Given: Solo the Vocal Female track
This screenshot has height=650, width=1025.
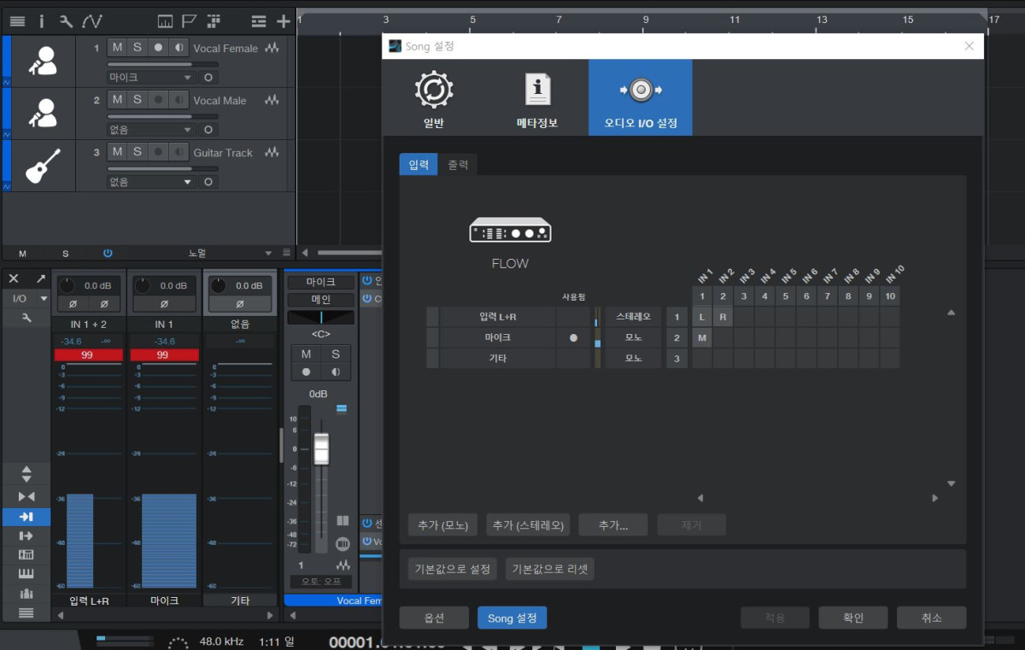Looking at the screenshot, I should [x=137, y=48].
